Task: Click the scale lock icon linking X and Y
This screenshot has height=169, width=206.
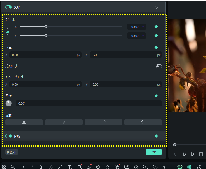Action: (7, 31)
